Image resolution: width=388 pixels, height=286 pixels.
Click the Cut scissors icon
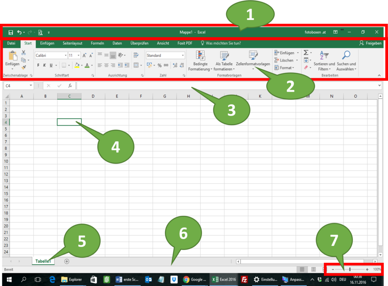[23, 53]
